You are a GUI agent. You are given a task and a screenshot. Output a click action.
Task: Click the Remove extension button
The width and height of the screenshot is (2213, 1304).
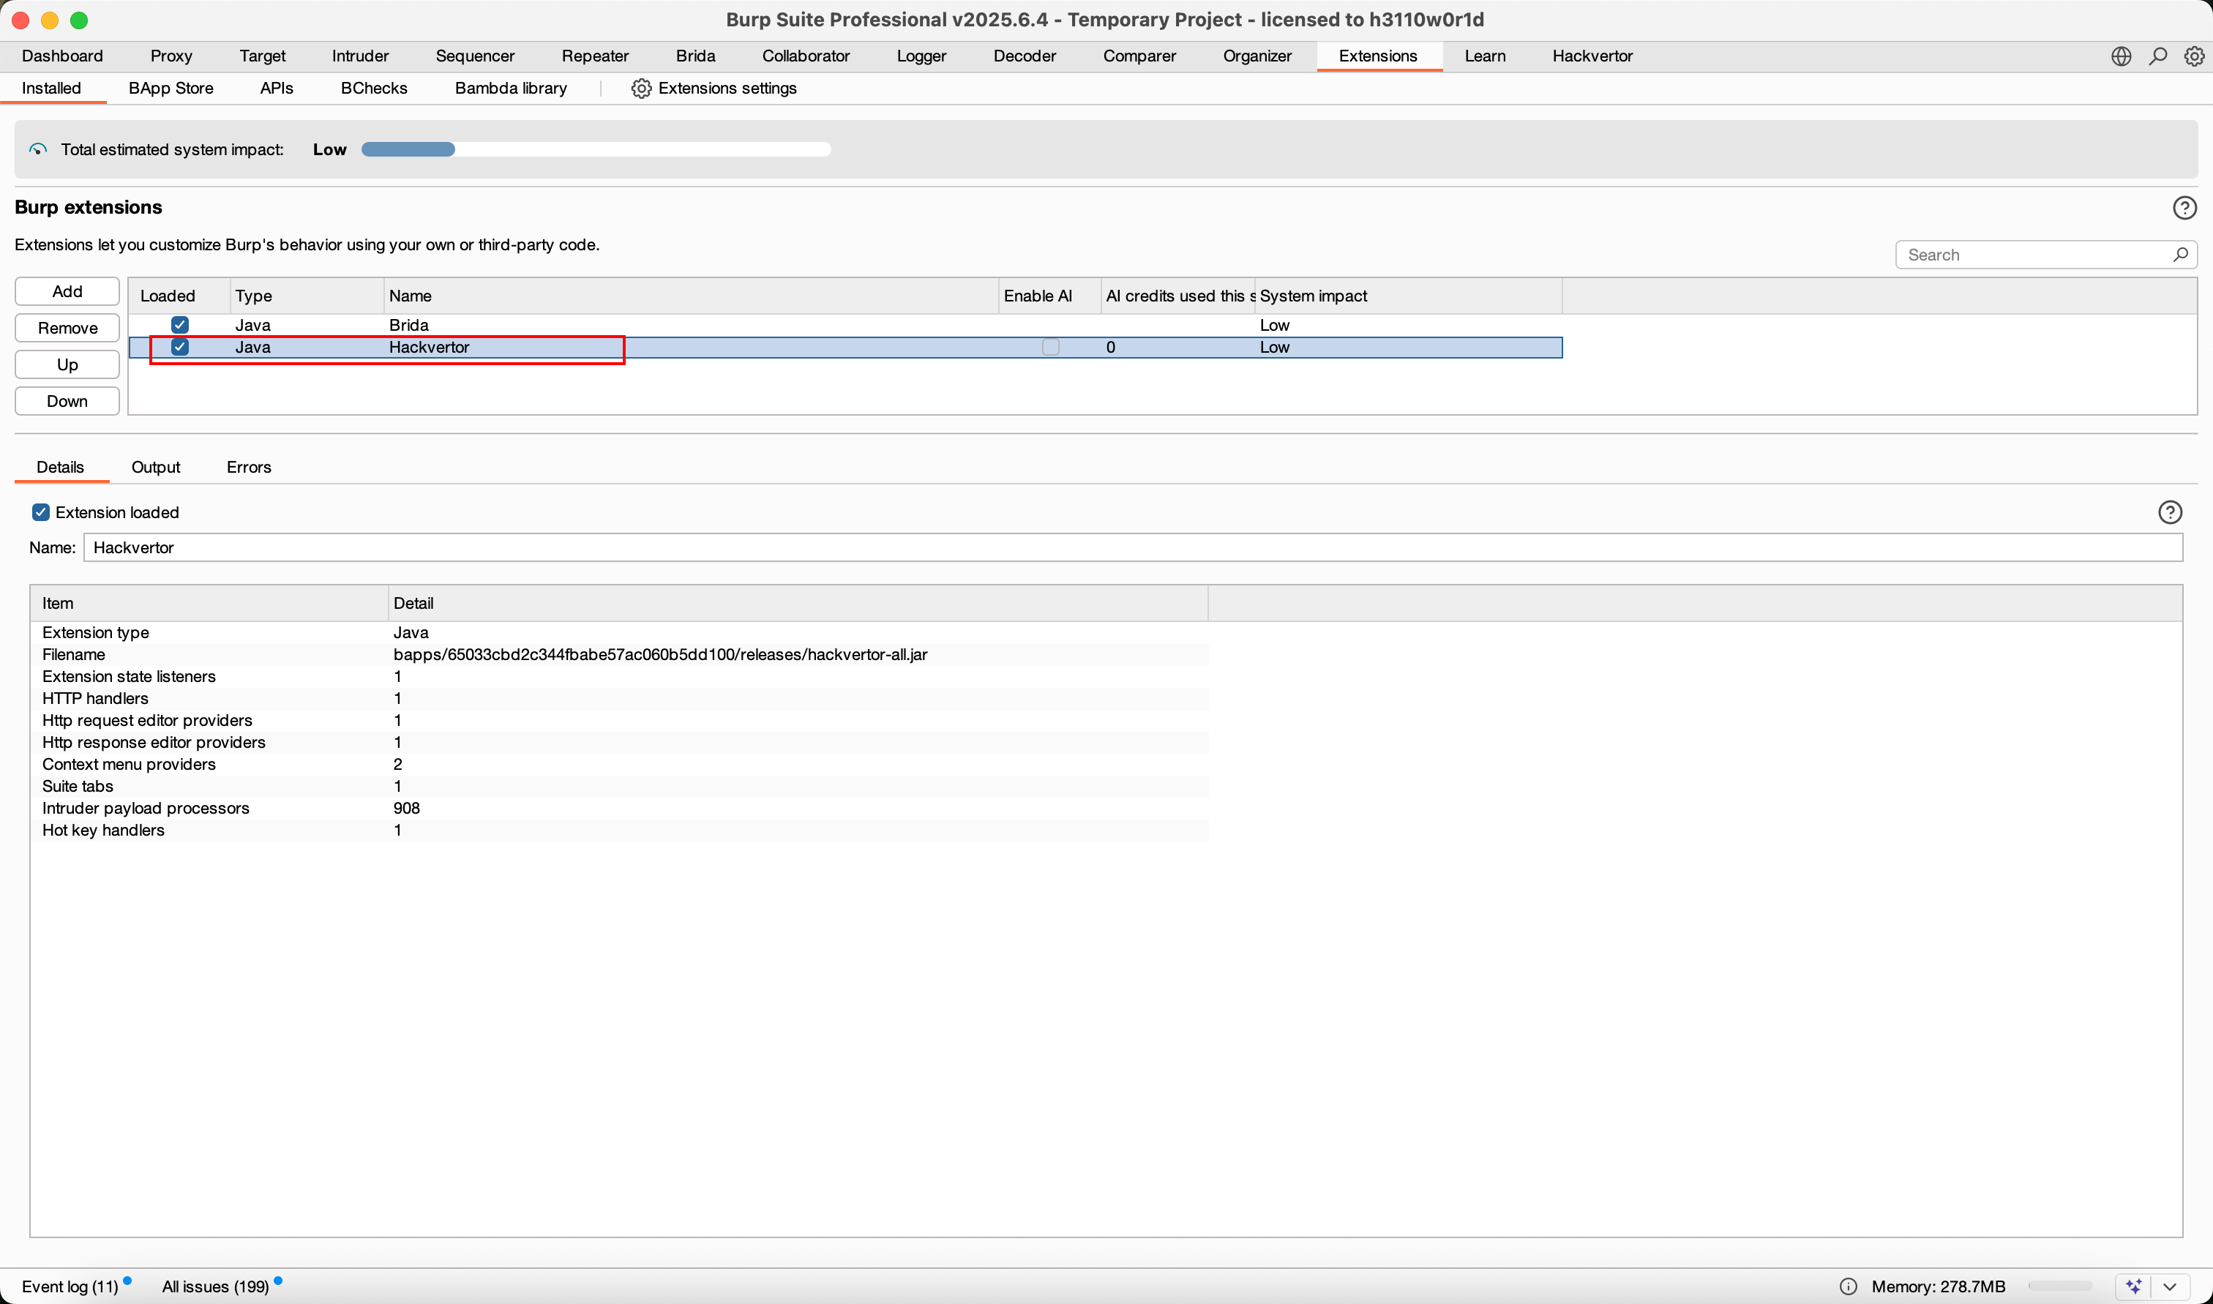pos(67,329)
